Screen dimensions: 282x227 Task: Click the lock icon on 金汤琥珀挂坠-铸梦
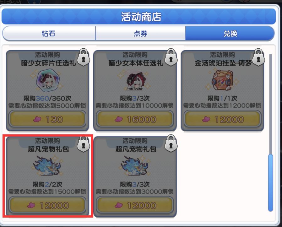[258, 57]
